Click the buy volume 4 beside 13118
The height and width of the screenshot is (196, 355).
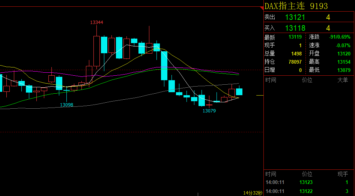click(328, 28)
